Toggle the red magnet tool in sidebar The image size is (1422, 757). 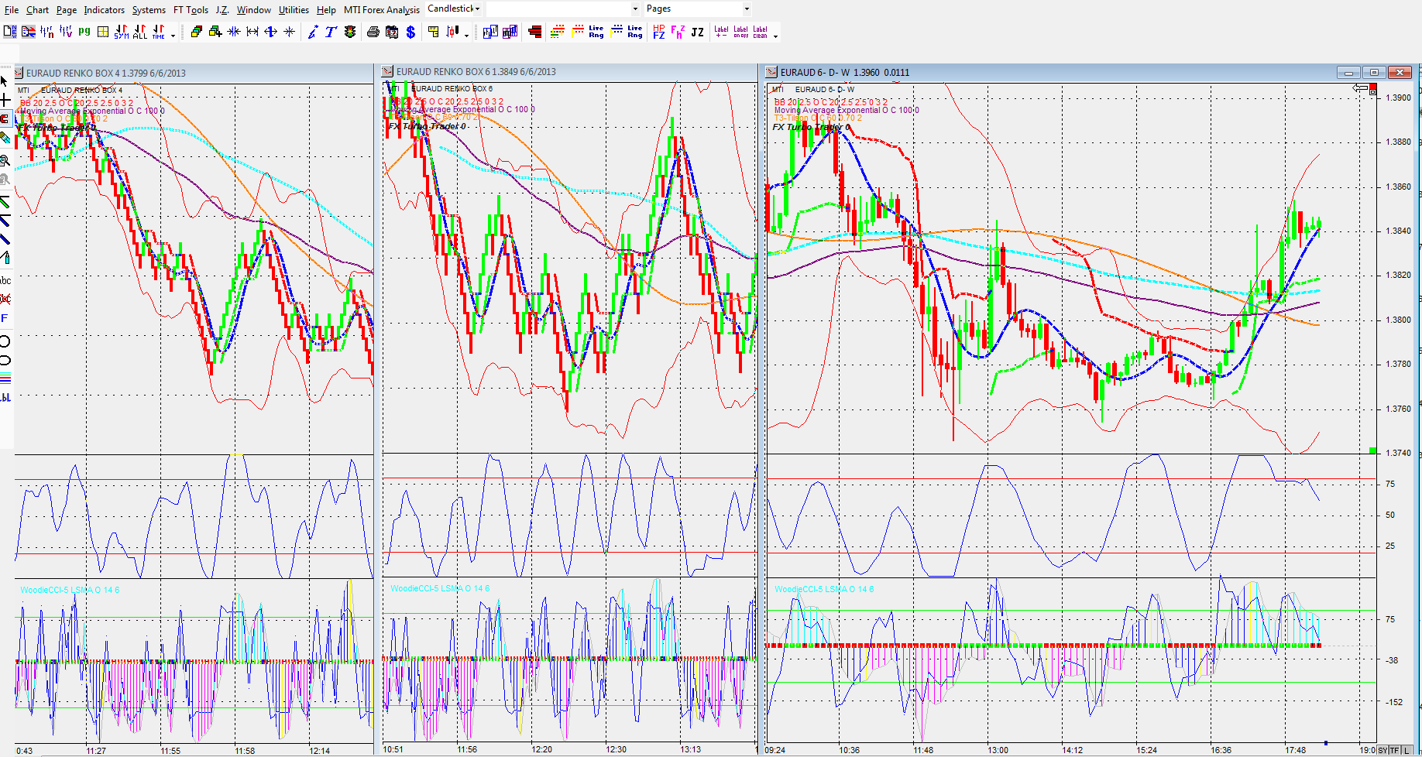click(x=5, y=118)
